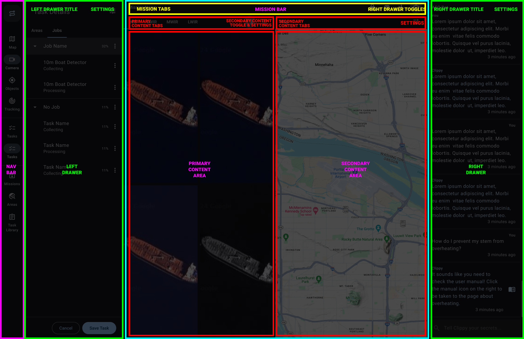Click the Minnehaha label on the map
This screenshot has height=339, width=524.
click(324, 65)
